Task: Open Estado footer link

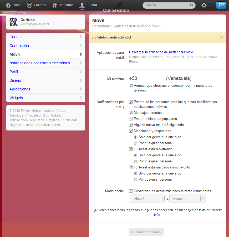Action: pos(56,115)
